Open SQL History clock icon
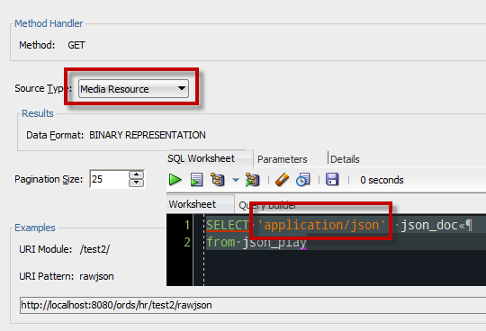This screenshot has height=331, width=486. [x=302, y=180]
